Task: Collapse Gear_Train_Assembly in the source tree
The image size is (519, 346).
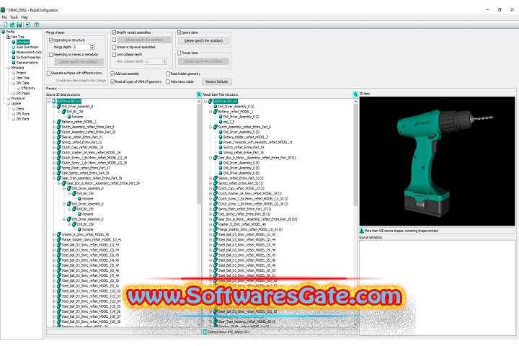Action: (54, 178)
